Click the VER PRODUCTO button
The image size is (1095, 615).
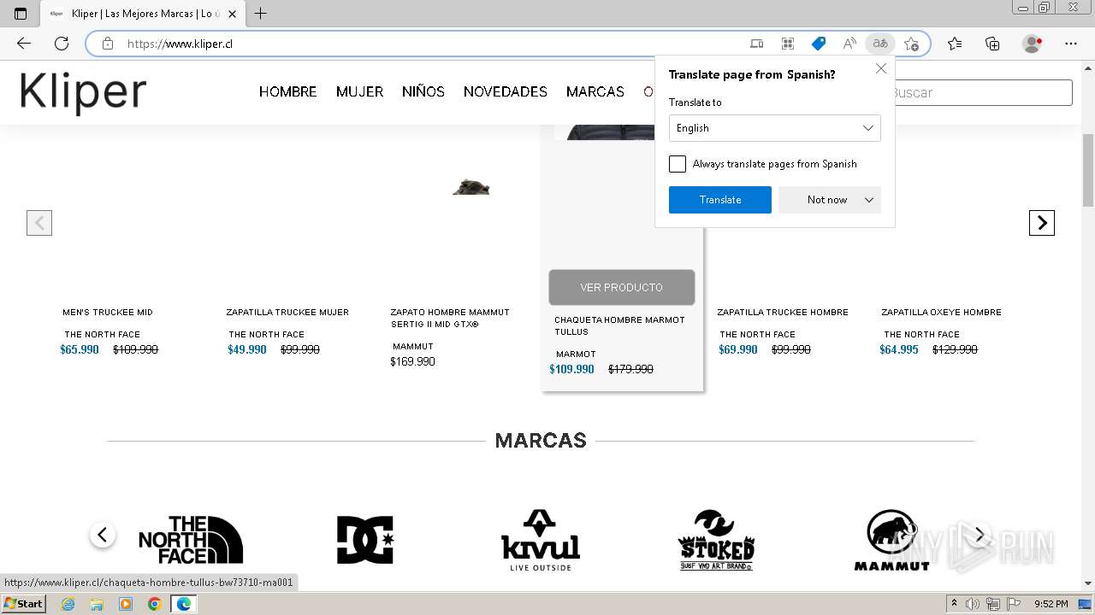pyautogui.click(x=622, y=287)
